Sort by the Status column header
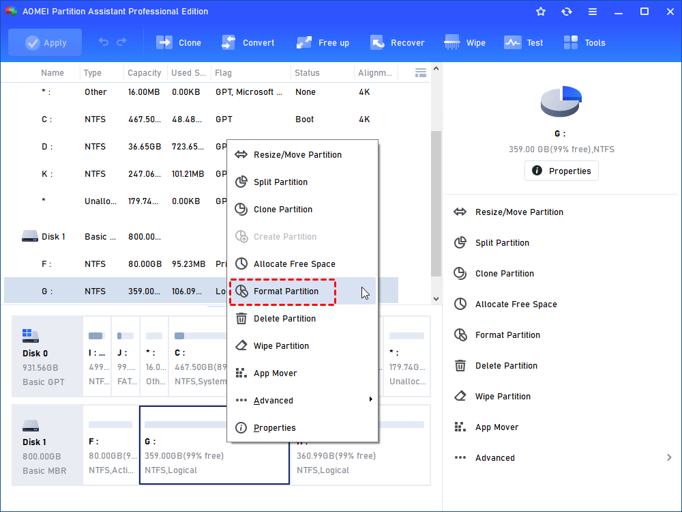The width and height of the screenshot is (682, 512). pos(307,73)
